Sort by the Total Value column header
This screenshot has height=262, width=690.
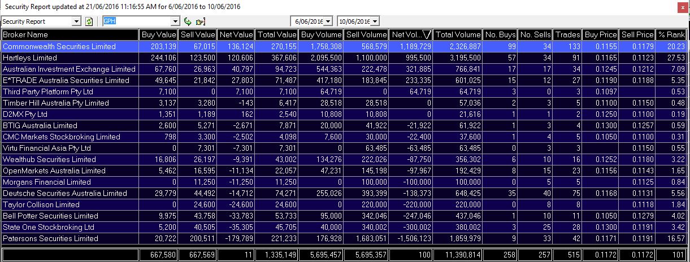coord(277,34)
